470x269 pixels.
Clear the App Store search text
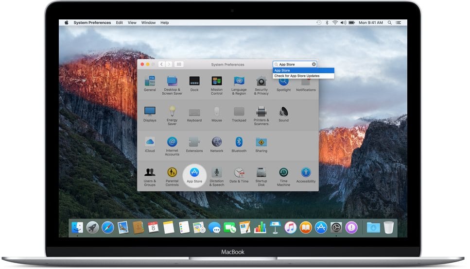[x=313, y=64]
